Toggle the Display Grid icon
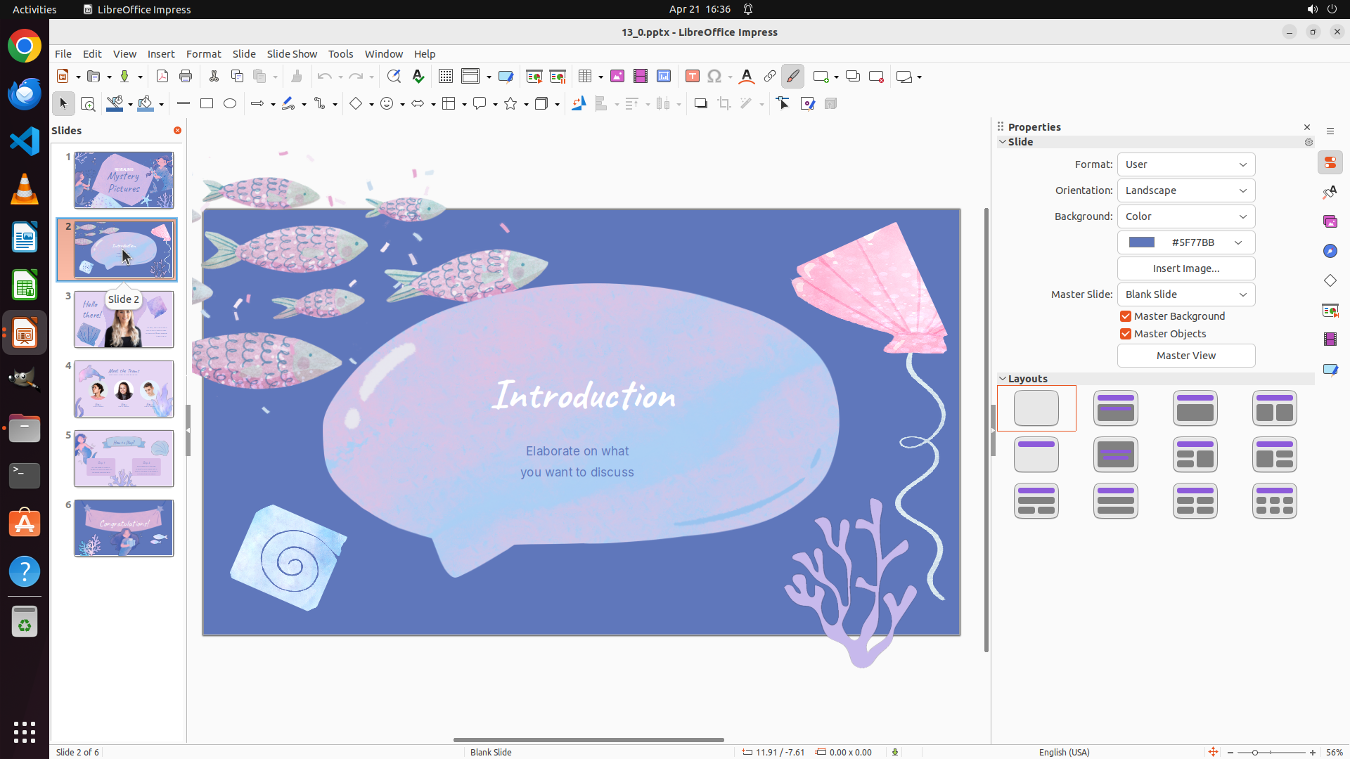 pos(445,77)
